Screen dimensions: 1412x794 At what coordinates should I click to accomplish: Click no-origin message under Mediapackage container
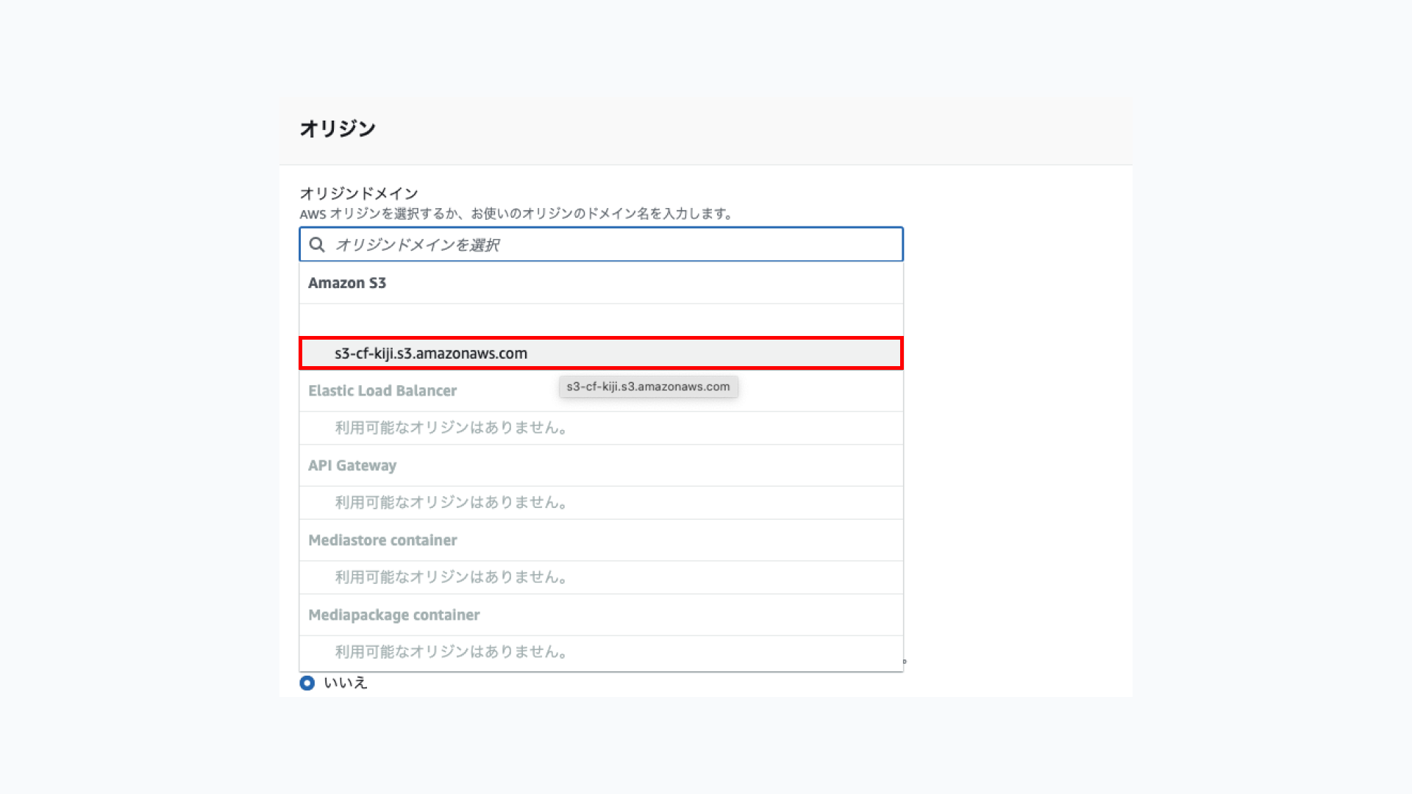451,652
